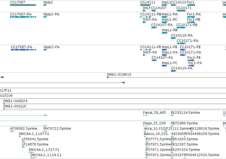Select EST DMG4A3_1.L14.C1

33,158
